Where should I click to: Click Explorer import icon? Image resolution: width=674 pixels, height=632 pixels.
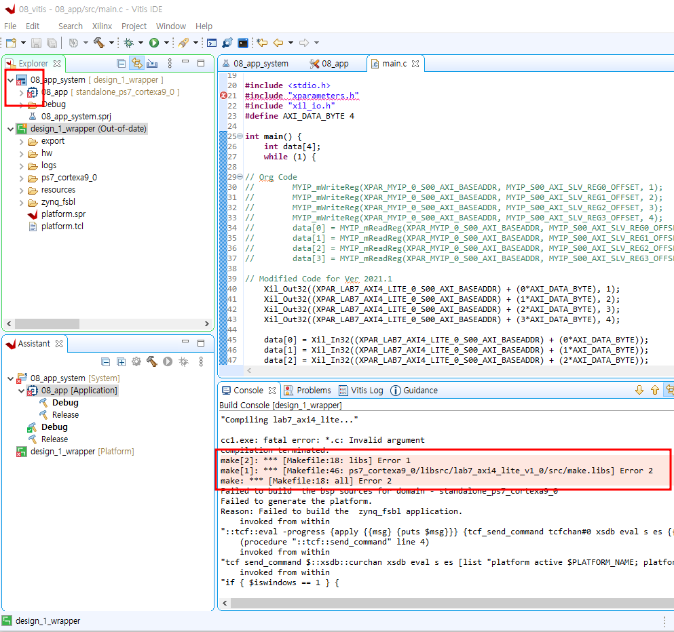point(152,64)
